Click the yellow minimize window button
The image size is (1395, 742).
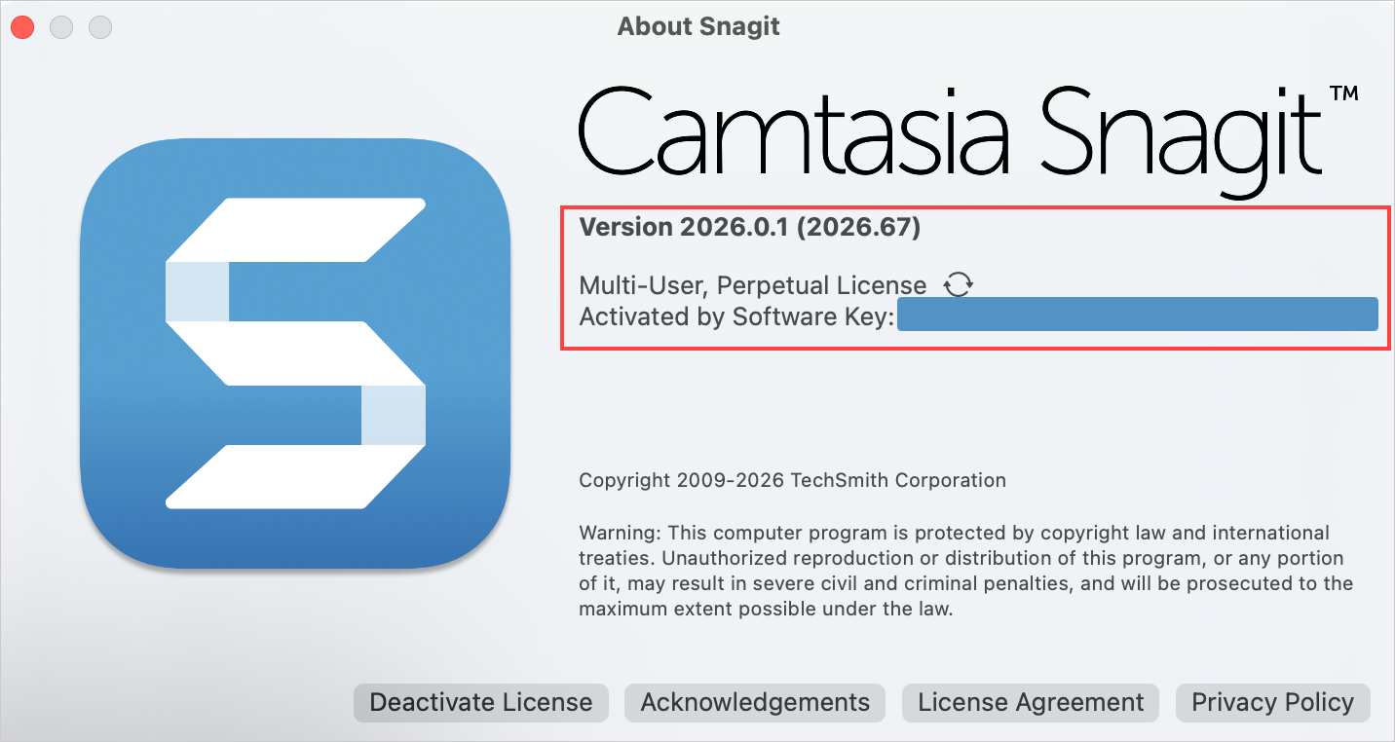60,27
